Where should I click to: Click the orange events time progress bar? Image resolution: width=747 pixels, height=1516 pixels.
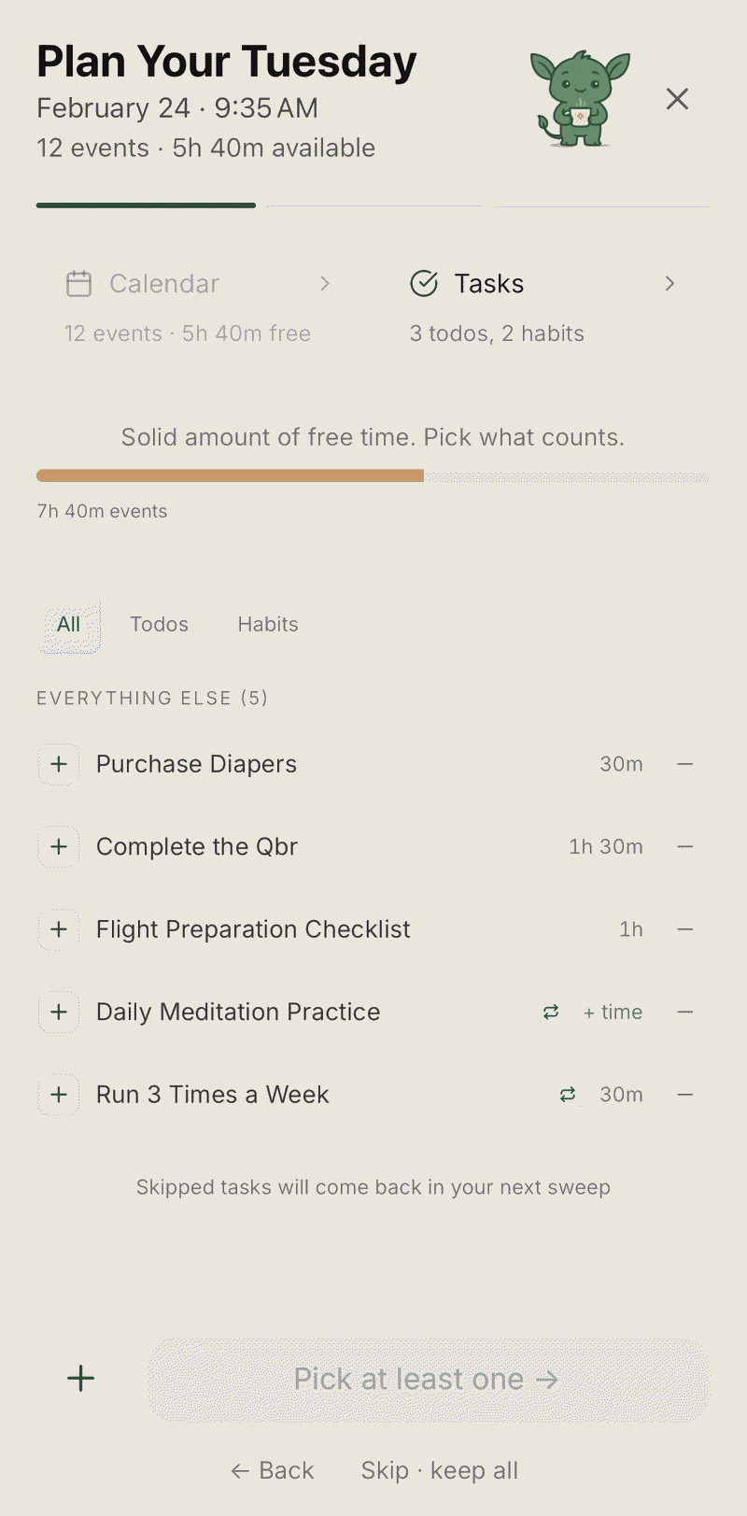click(230, 476)
